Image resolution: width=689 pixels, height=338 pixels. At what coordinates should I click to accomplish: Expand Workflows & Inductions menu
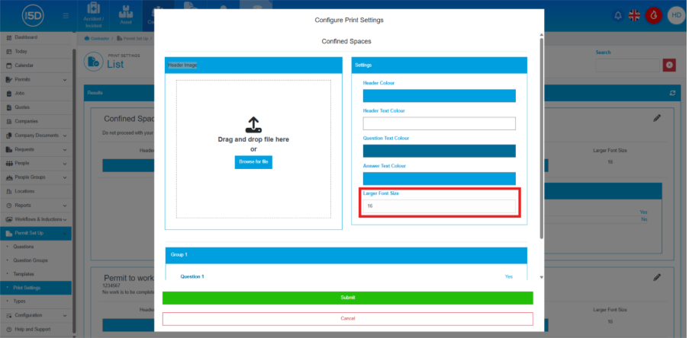coord(36,219)
